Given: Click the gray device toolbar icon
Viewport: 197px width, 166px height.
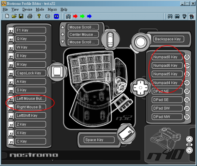Looking at the screenshot, I should [x=48, y=16].
